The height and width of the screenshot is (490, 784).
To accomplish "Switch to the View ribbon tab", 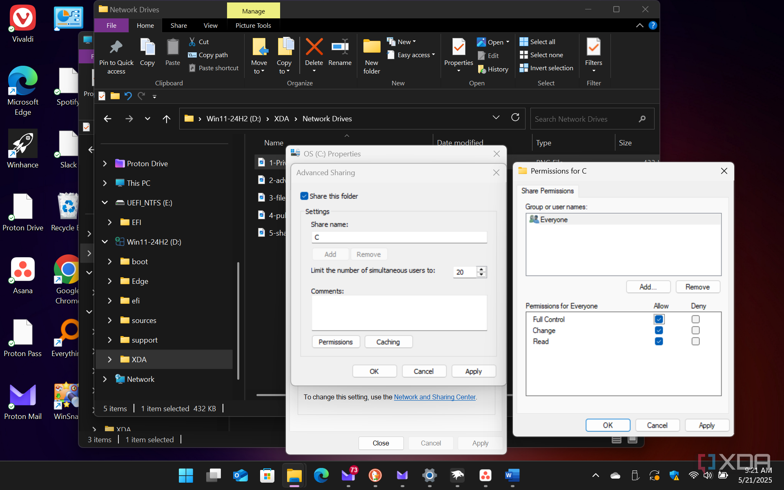I will [x=210, y=25].
